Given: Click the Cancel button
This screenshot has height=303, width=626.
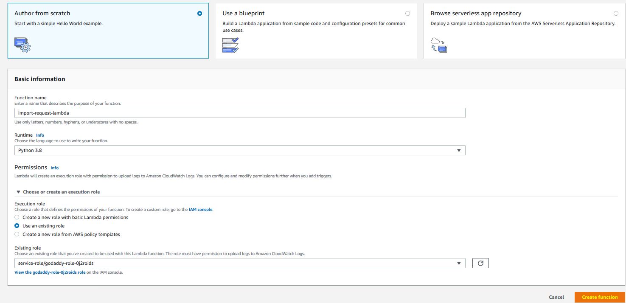Looking at the screenshot, I should [x=556, y=297].
